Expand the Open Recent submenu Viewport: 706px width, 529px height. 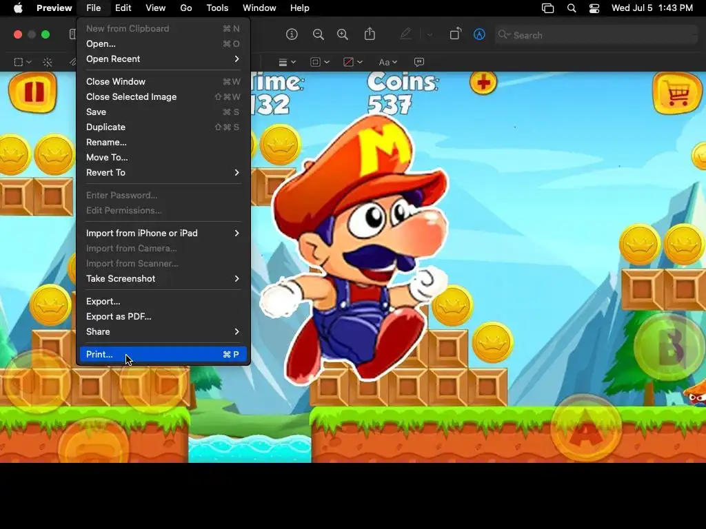[x=163, y=59]
